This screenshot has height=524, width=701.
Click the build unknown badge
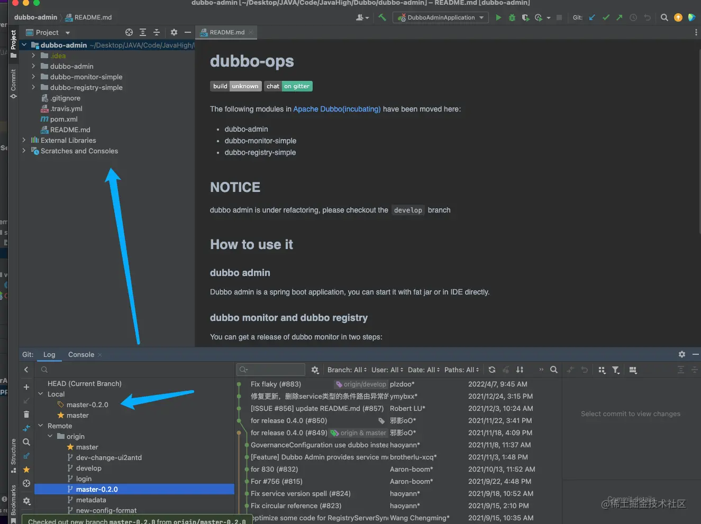click(x=236, y=86)
